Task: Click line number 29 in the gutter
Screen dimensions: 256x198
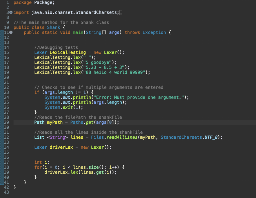Action: coord(6,122)
